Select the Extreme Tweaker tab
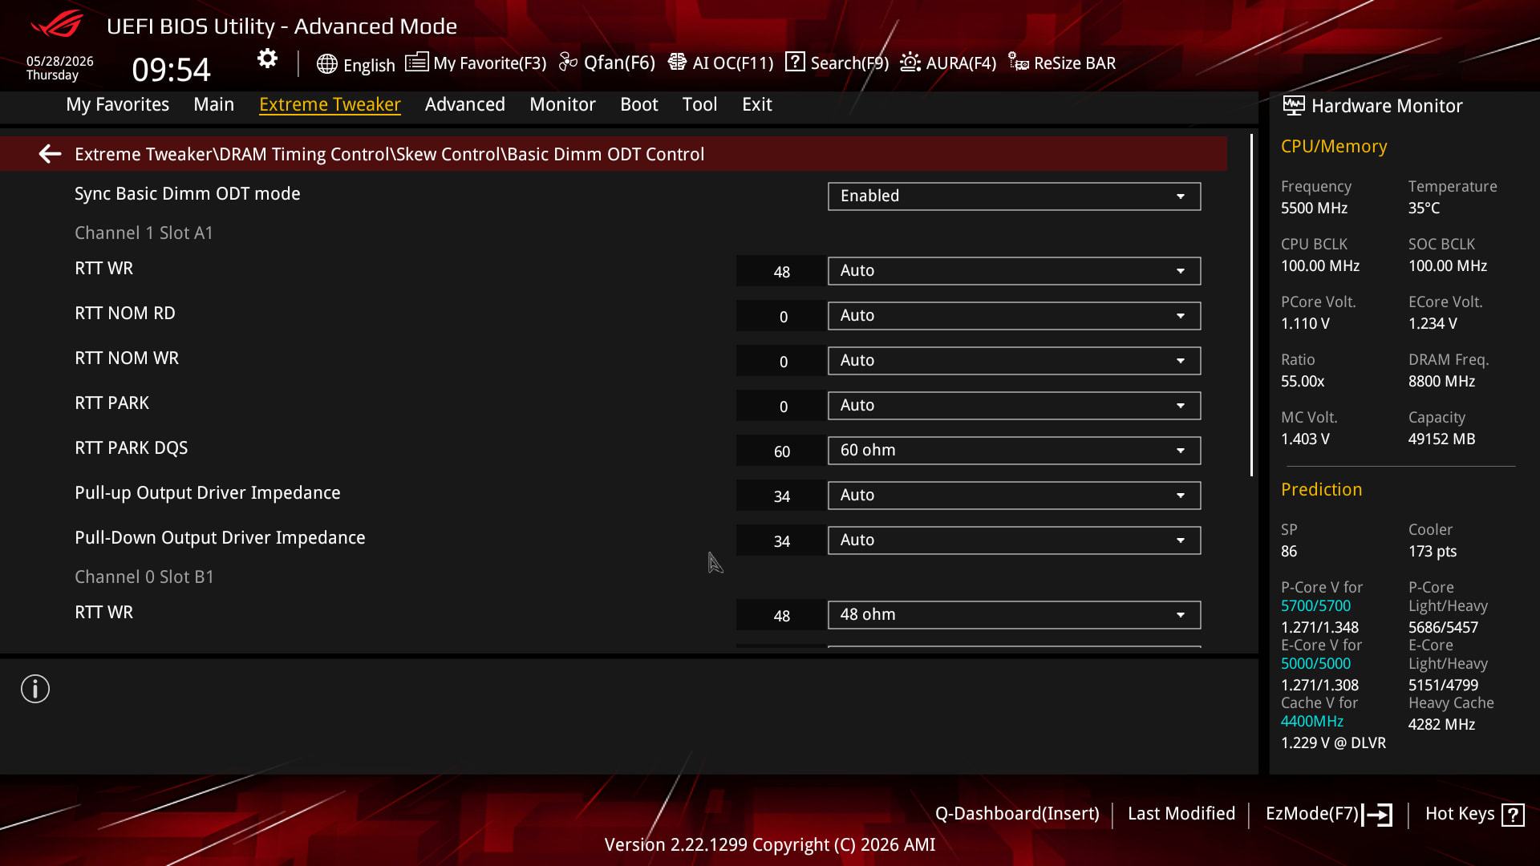The width and height of the screenshot is (1540, 866). 330,104
